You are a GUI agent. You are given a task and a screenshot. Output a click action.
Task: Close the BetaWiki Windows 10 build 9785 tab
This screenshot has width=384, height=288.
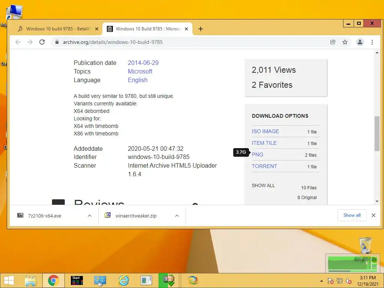pyautogui.click(x=96, y=29)
